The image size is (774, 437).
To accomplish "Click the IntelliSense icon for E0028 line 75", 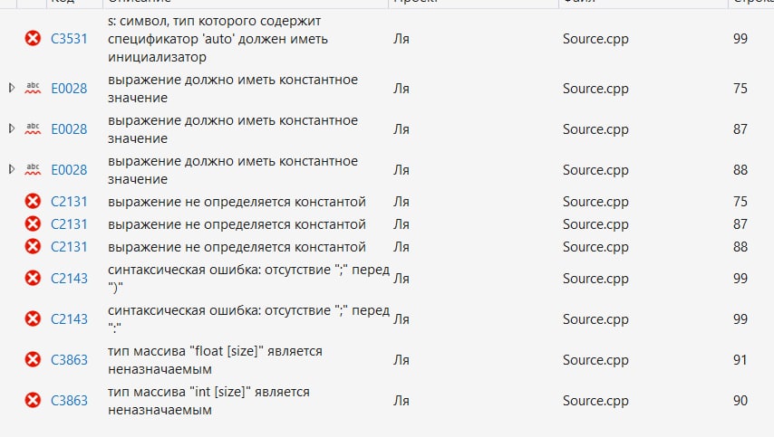I will (34, 88).
